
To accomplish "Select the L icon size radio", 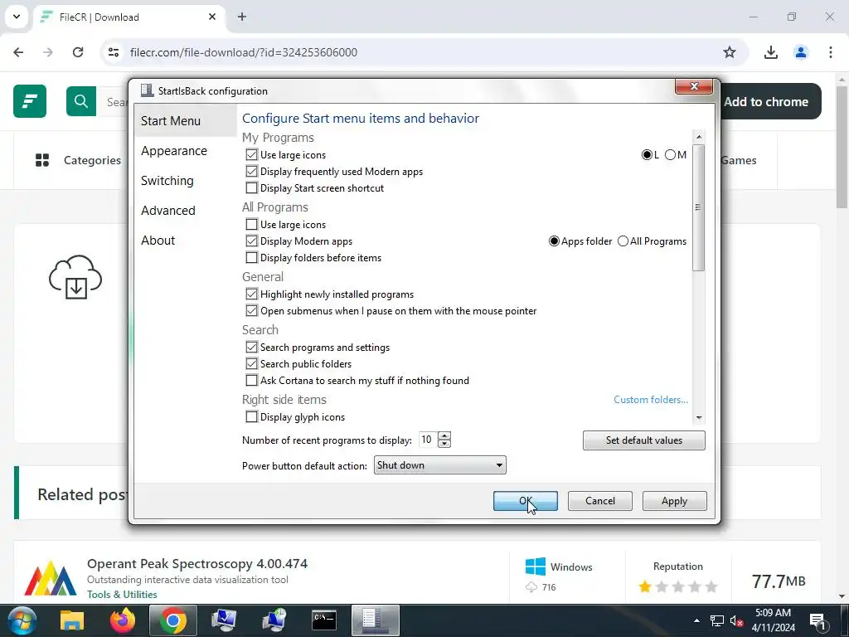I will (x=647, y=155).
